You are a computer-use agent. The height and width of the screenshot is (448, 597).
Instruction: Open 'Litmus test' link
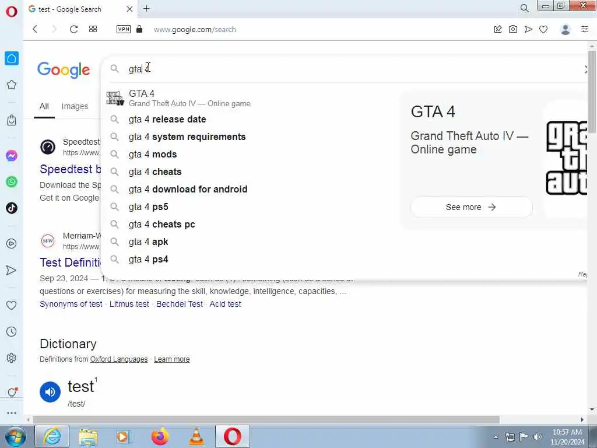point(129,304)
